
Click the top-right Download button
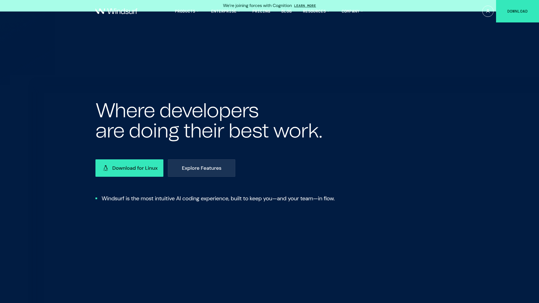(517, 11)
